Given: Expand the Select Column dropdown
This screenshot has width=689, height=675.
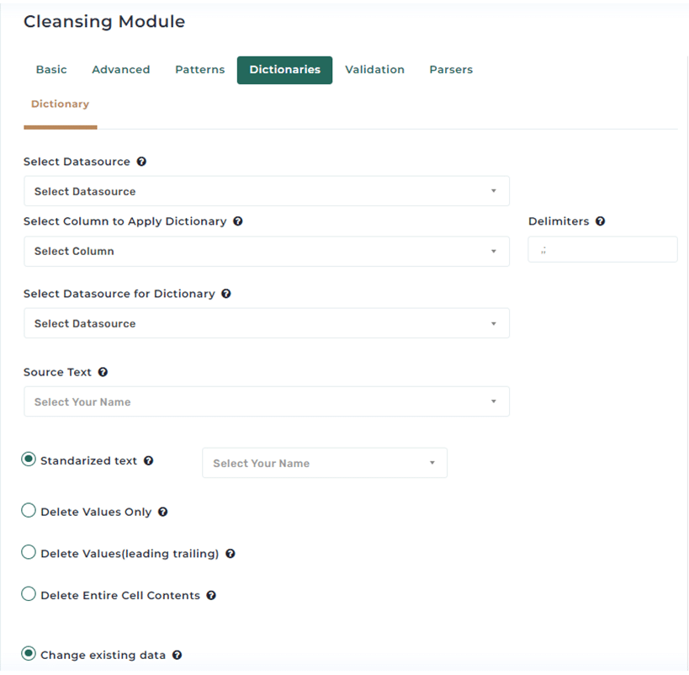Looking at the screenshot, I should (267, 251).
